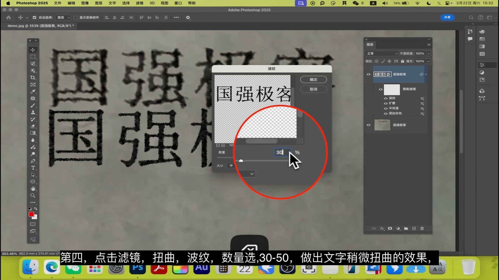Select the Move tool in toolbar

(33, 50)
